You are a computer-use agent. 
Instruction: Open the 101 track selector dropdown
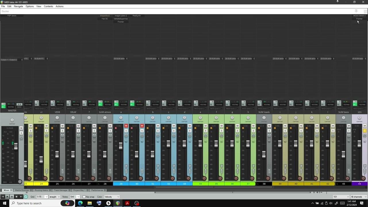coord(341,197)
